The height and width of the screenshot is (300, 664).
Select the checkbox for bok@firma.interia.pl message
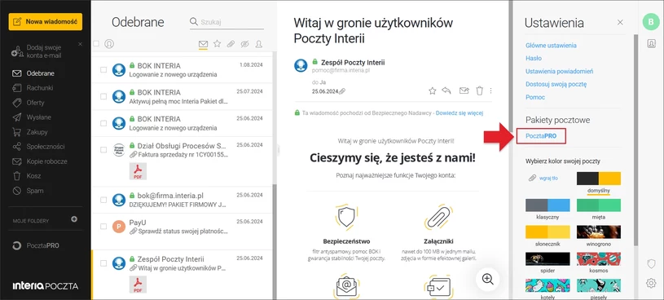point(103,200)
